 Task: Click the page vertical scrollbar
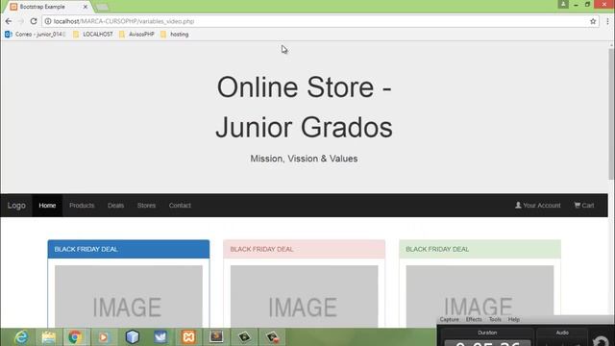[611, 113]
